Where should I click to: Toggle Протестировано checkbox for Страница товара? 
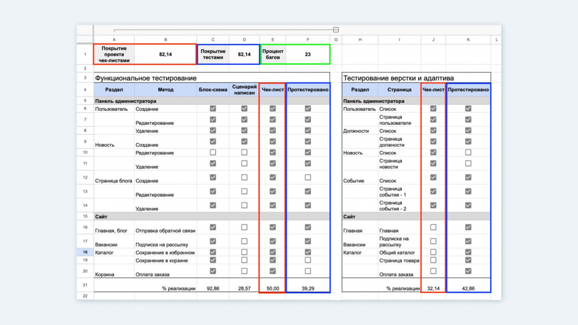coord(468,260)
